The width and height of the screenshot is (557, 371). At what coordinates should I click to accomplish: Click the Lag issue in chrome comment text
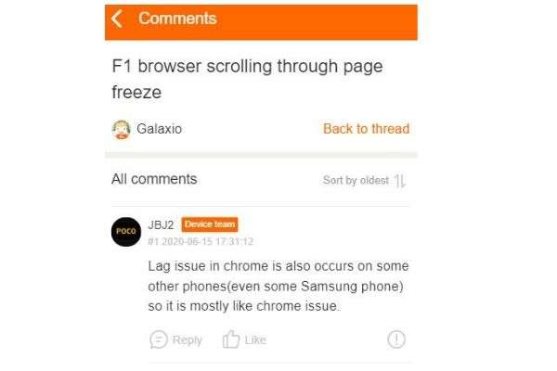278,287
